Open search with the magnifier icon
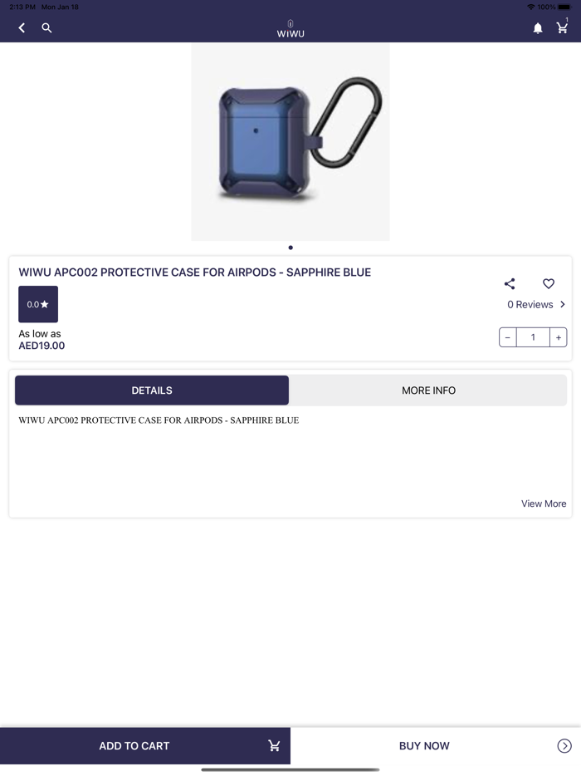 point(46,28)
